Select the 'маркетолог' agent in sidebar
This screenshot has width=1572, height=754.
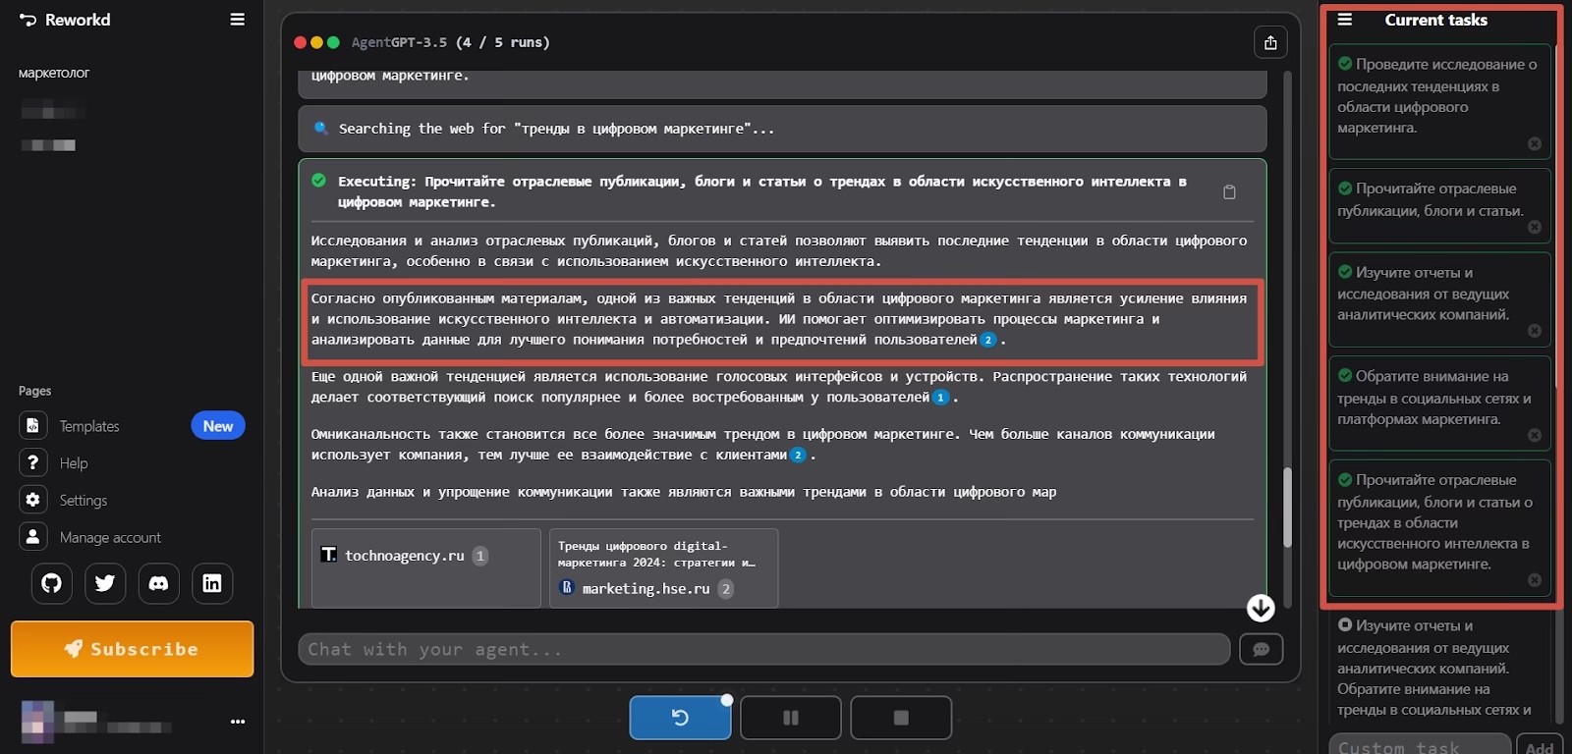click(54, 73)
